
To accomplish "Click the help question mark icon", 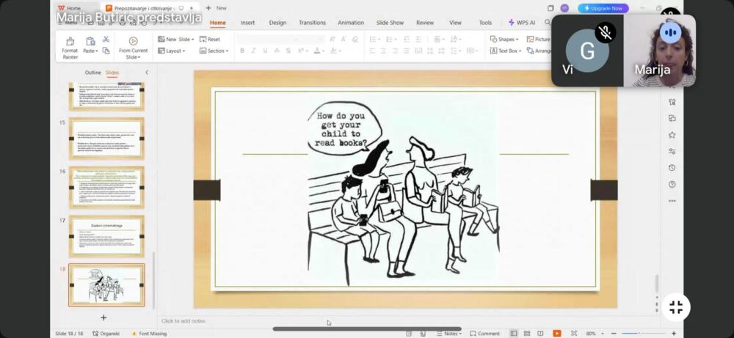I will click(x=672, y=184).
